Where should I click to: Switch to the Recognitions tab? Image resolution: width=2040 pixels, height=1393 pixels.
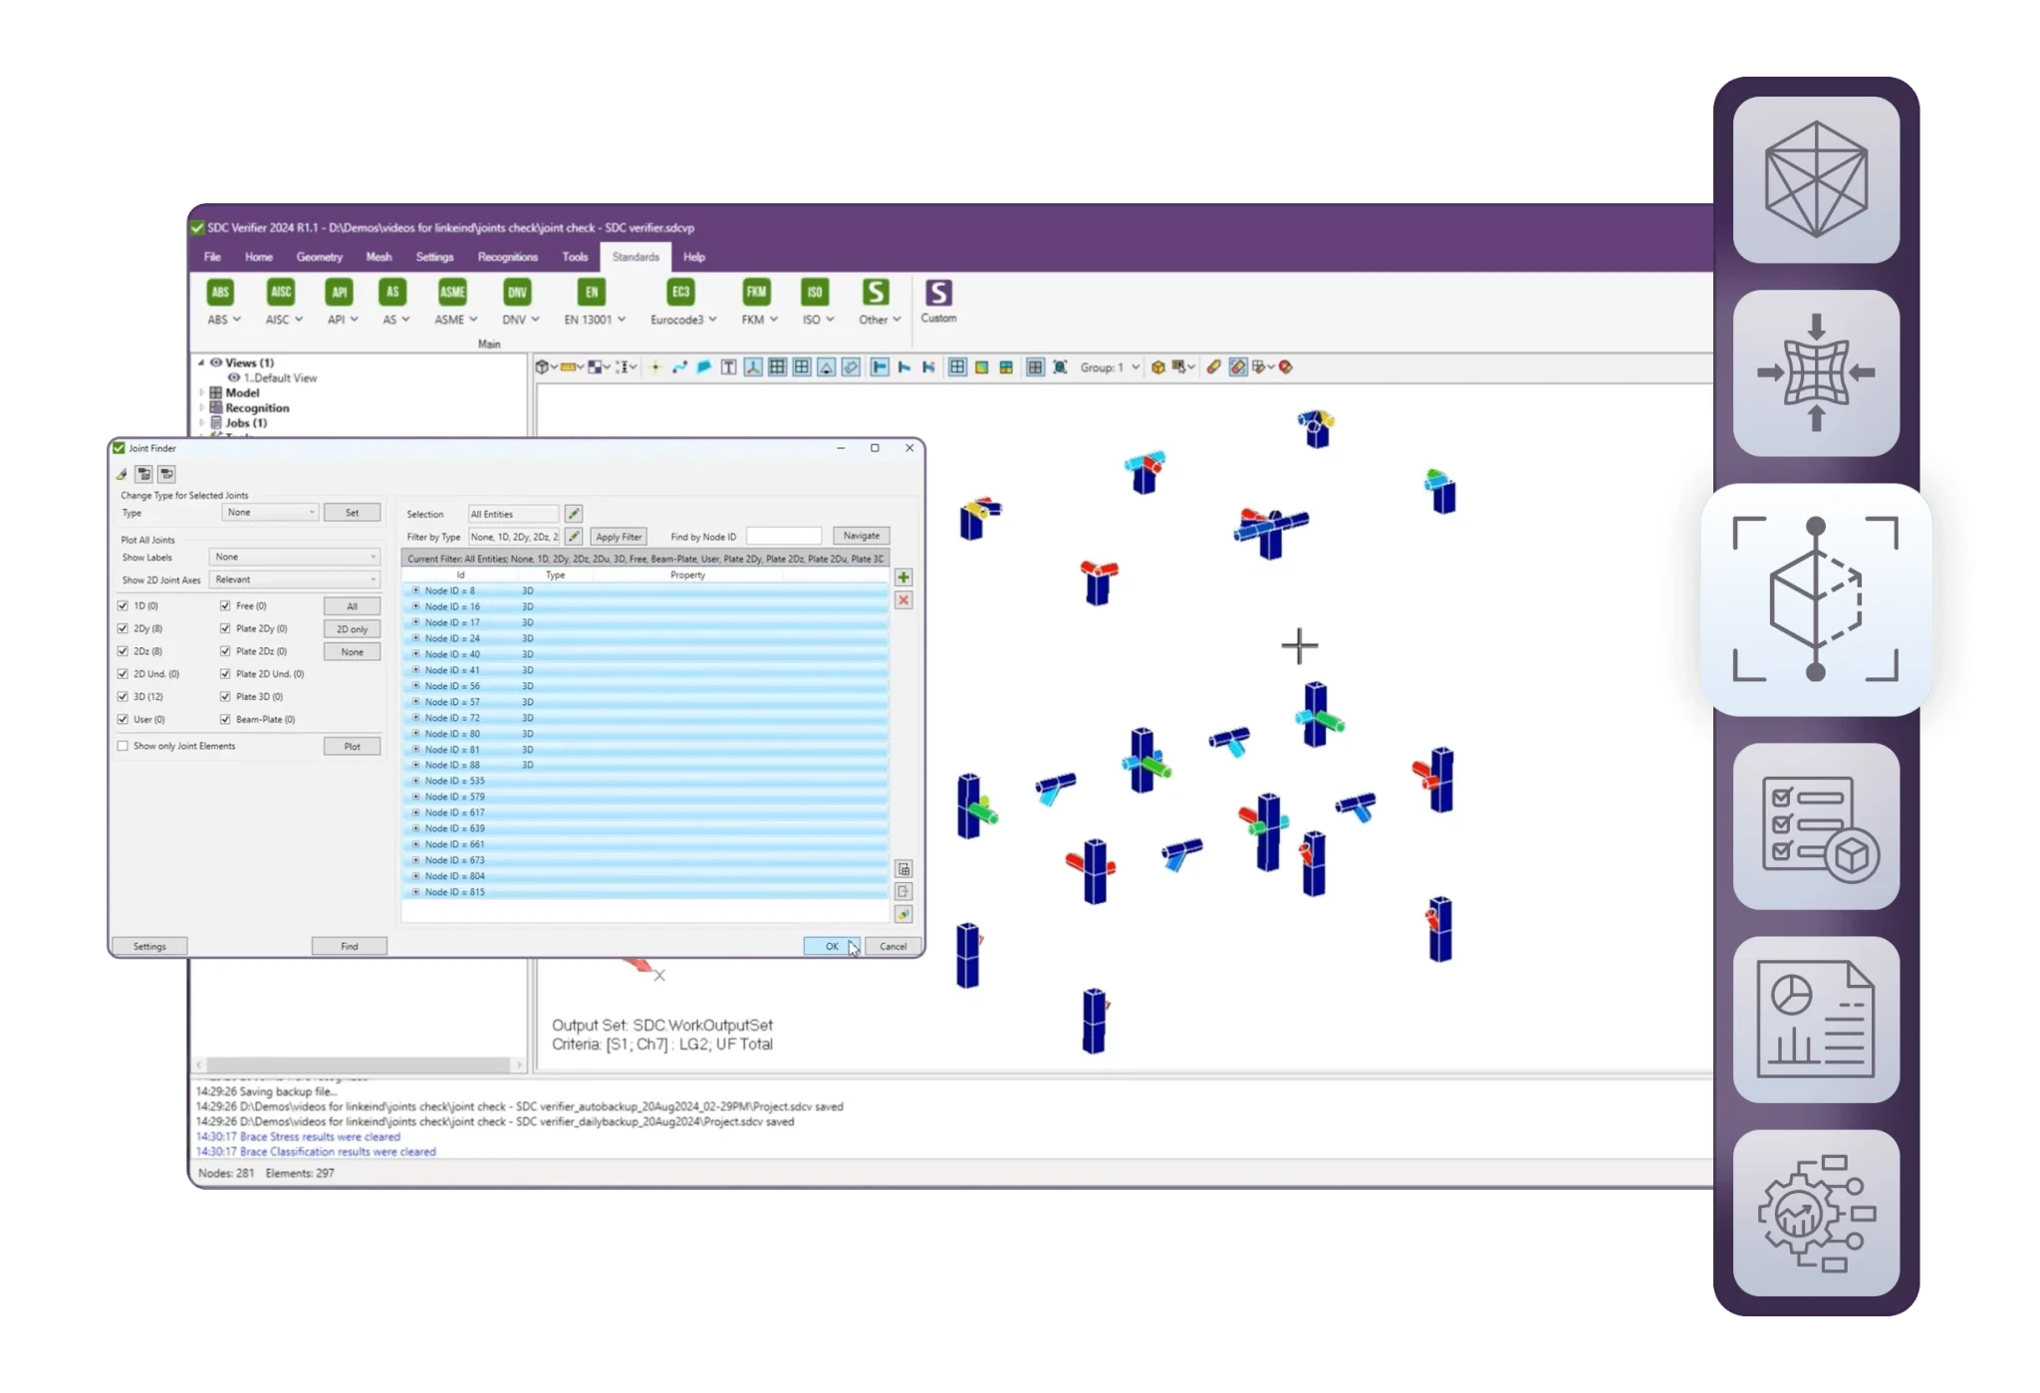pos(507,257)
